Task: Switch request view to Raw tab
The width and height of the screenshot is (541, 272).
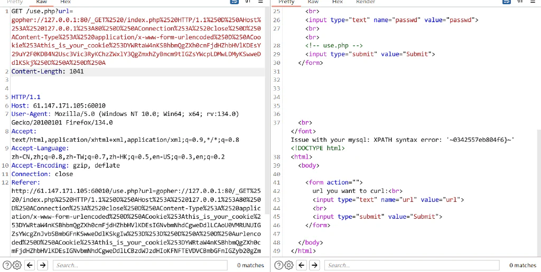Action: [x=41, y=2]
